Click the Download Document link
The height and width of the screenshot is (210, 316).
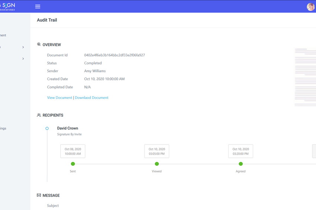pos(91,98)
